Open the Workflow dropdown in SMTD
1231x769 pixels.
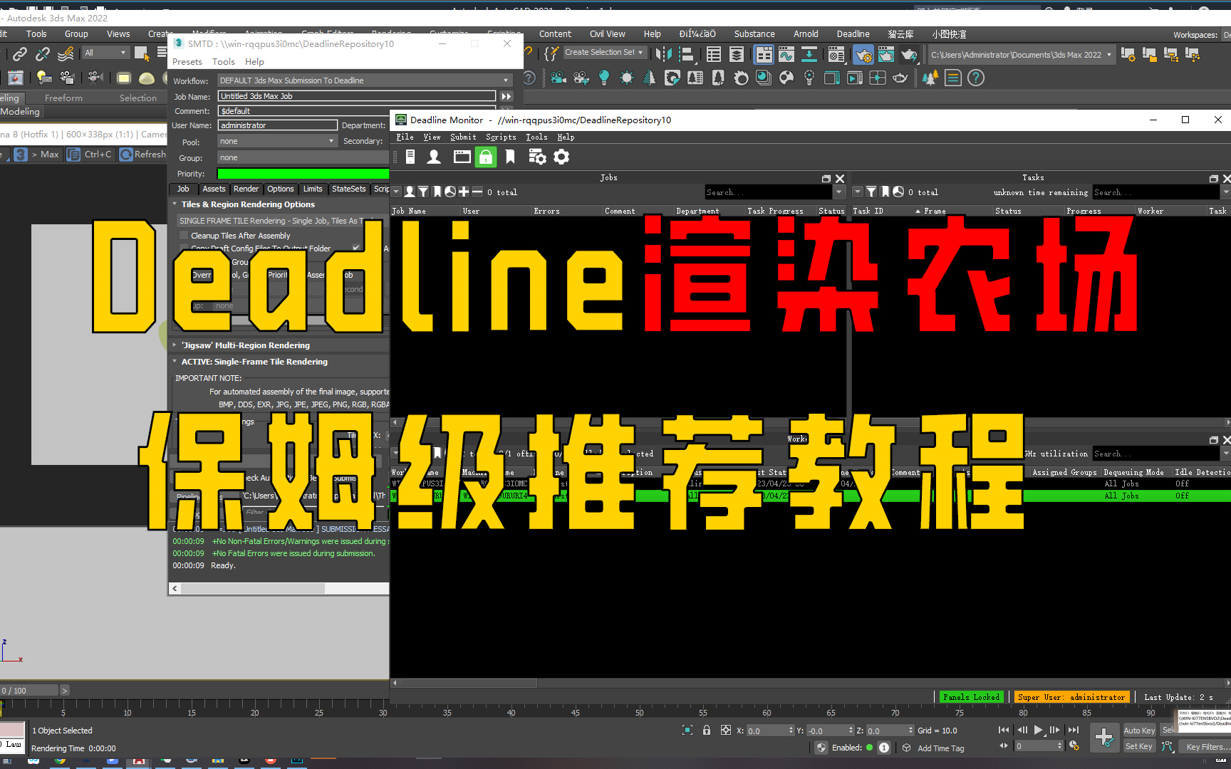(364, 80)
